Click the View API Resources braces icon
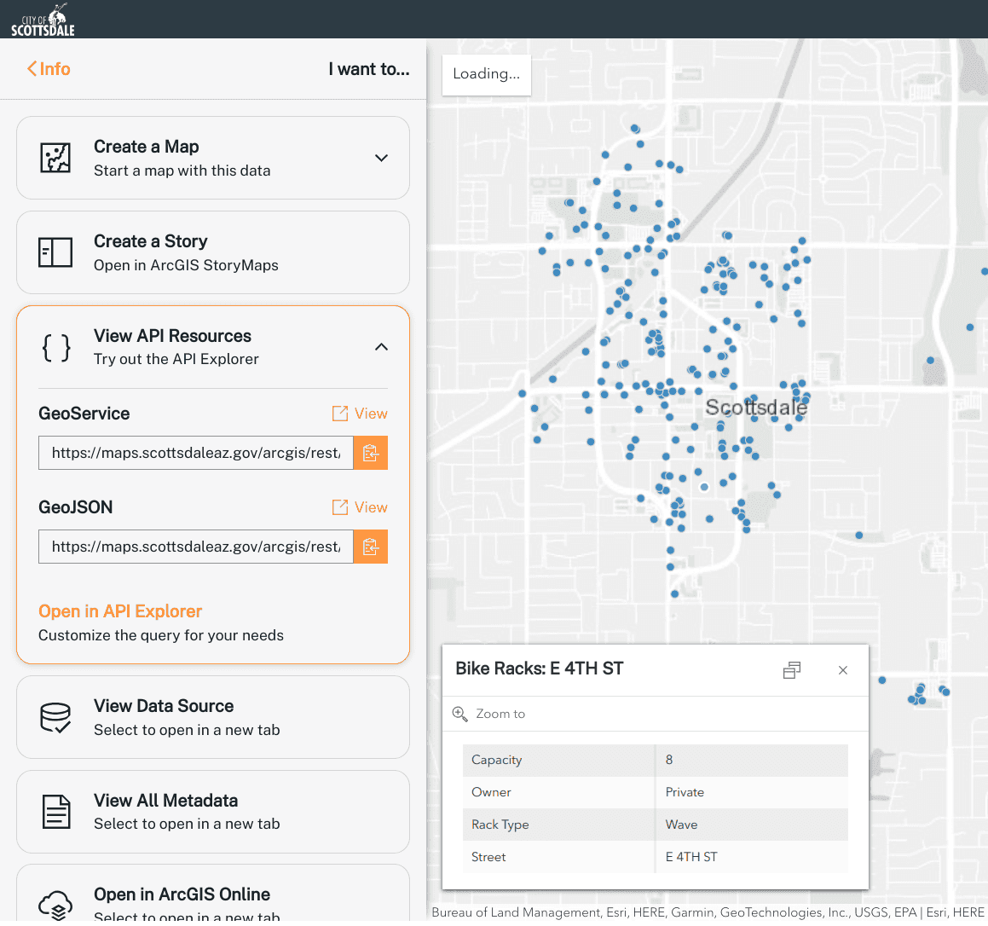Screen dimensions: 988x926 click(x=55, y=346)
